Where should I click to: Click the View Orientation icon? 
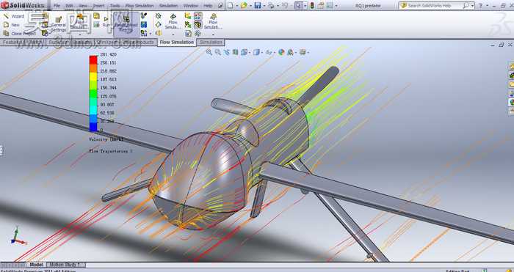244,52
